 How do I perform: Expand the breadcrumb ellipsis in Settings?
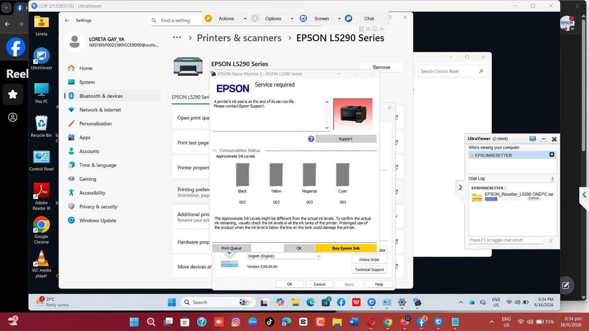pyautogui.click(x=177, y=38)
